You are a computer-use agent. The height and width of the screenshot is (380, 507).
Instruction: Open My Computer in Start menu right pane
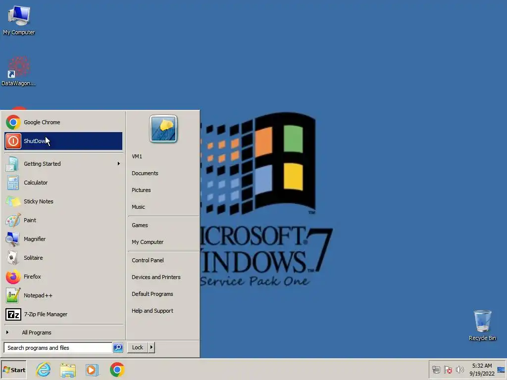pyautogui.click(x=148, y=242)
